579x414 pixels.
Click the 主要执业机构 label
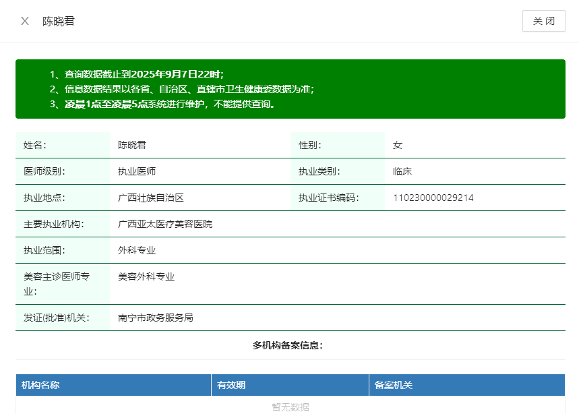pos(54,224)
